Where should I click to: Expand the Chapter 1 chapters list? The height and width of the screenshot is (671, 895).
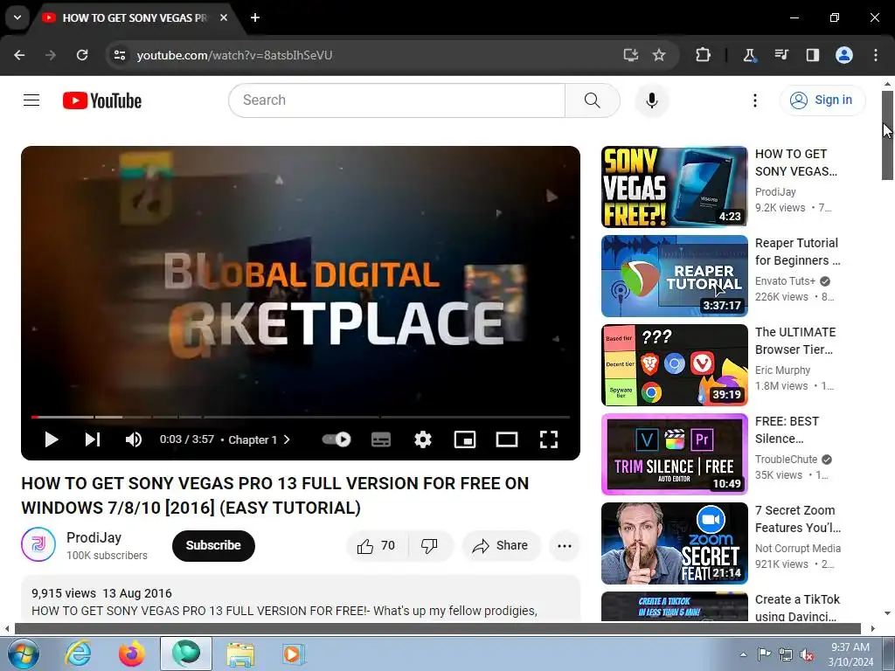point(259,439)
